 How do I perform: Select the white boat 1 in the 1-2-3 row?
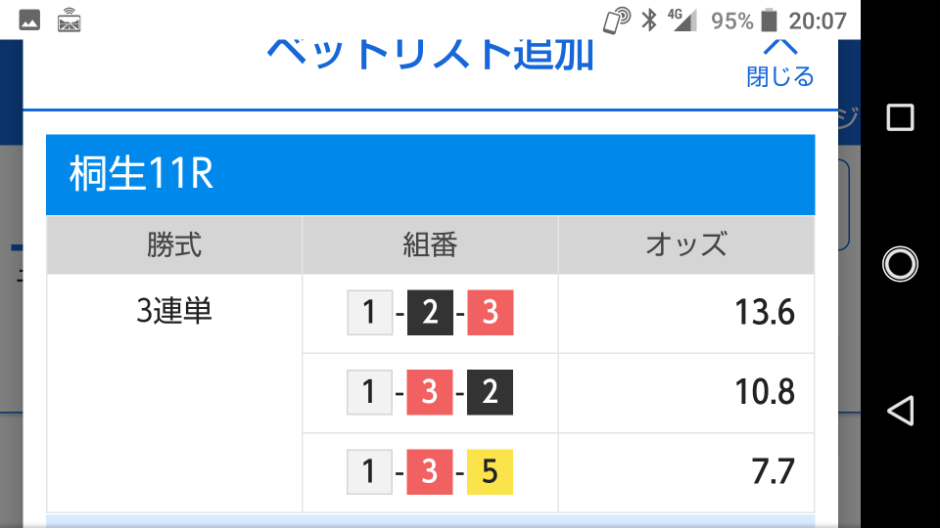tap(370, 313)
